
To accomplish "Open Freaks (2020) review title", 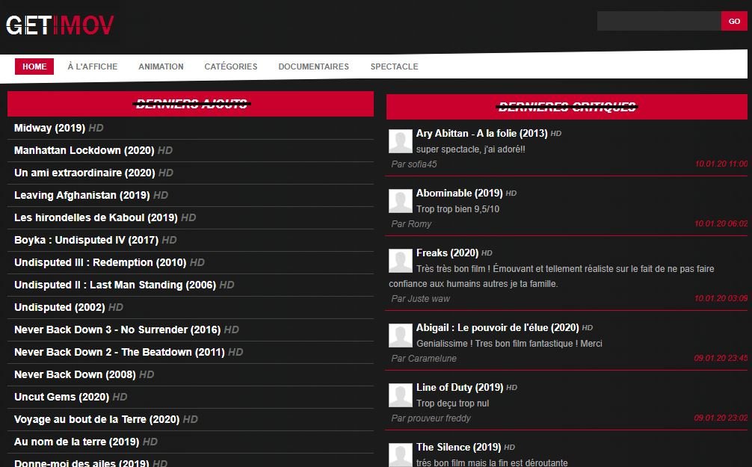I will [x=448, y=253].
